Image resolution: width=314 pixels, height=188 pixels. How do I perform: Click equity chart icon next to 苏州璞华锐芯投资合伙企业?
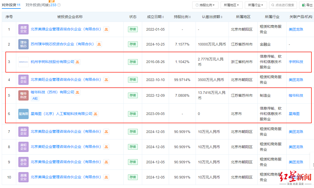pos(99,44)
